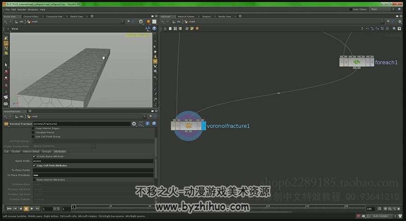The height and width of the screenshot is (221, 406).
Task: Enable Visualize Pieces checkbox
Action: [33, 132]
